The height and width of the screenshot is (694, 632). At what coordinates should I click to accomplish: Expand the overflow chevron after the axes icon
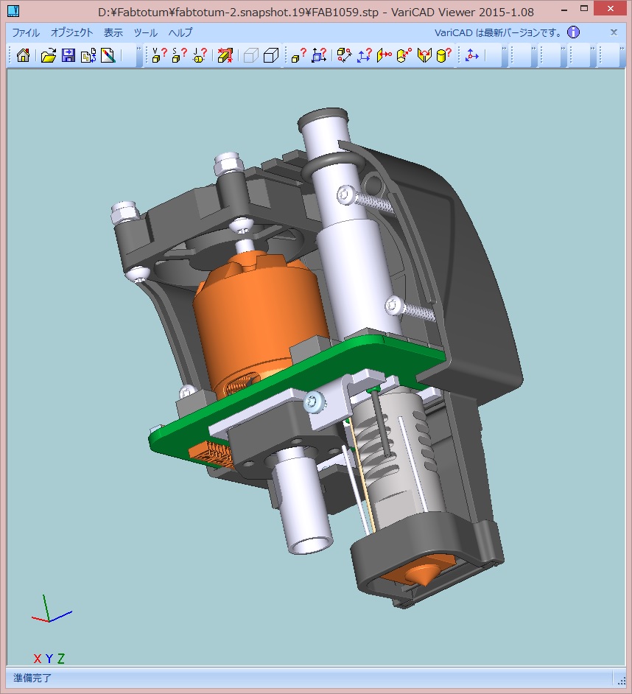[x=504, y=49]
